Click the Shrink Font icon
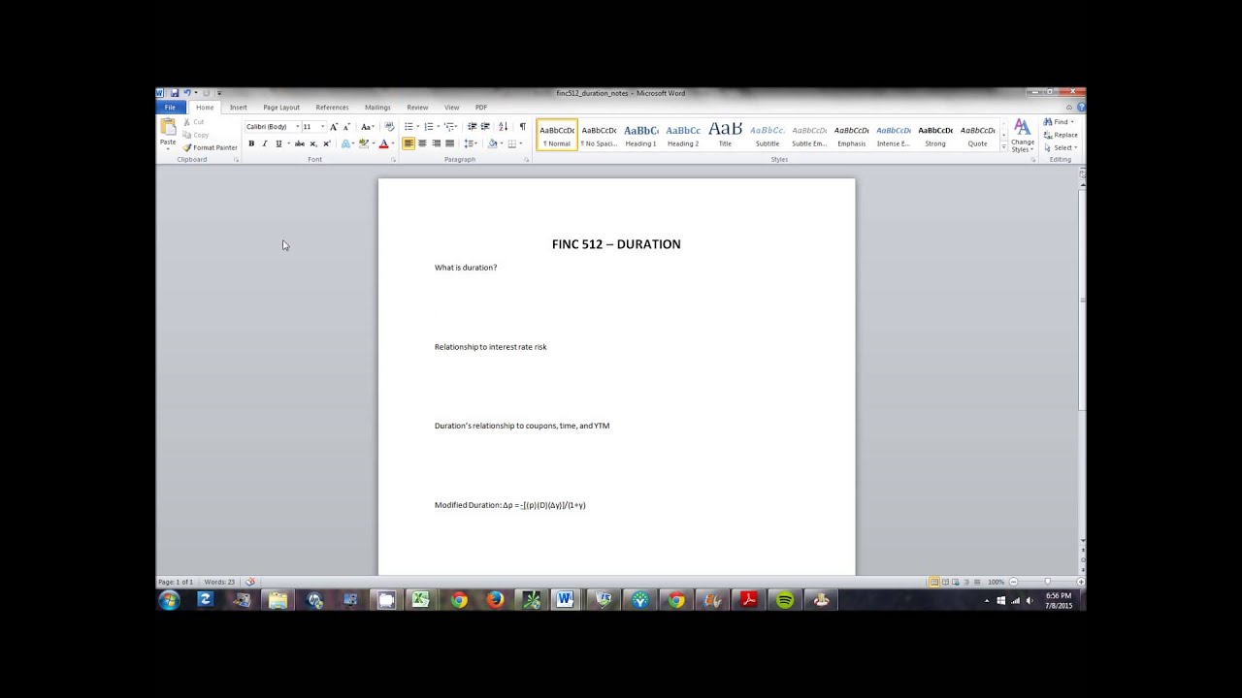The width and height of the screenshot is (1242, 698). (346, 127)
